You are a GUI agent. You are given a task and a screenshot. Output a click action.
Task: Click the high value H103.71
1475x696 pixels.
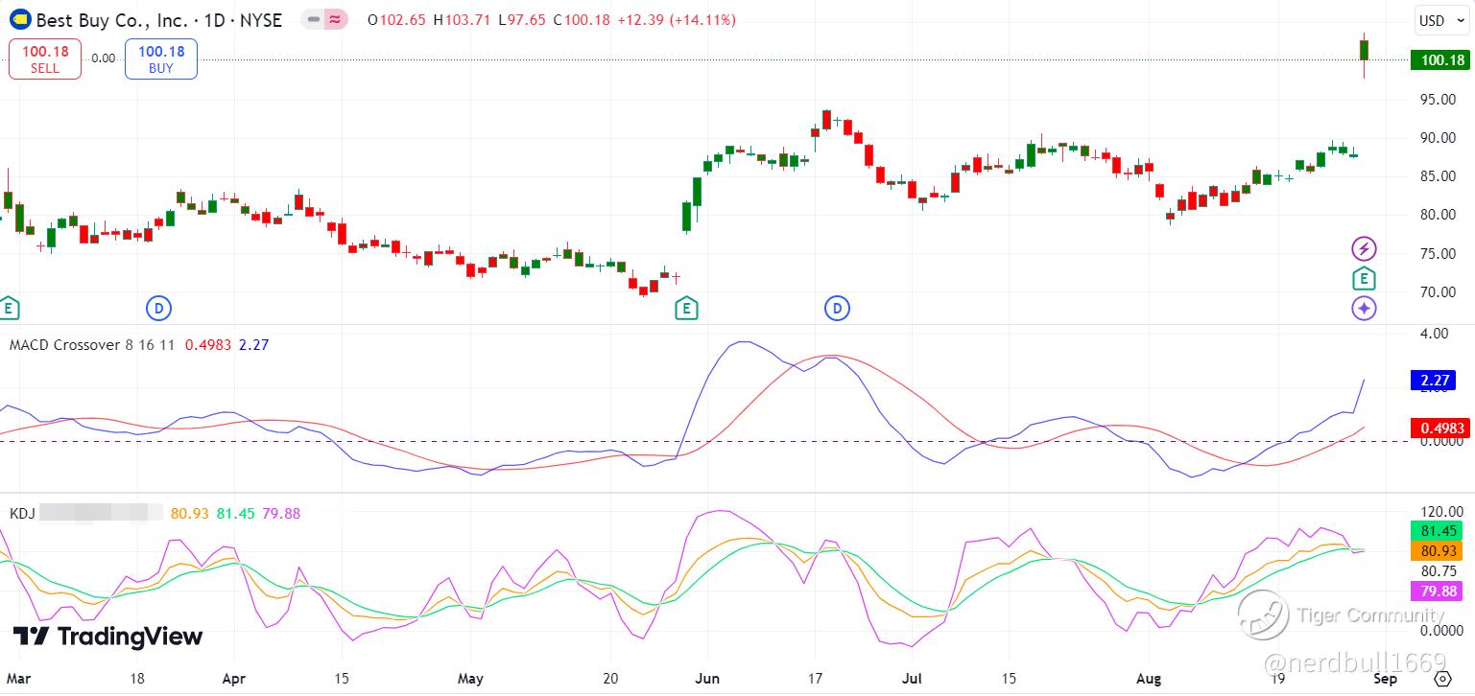(463, 20)
